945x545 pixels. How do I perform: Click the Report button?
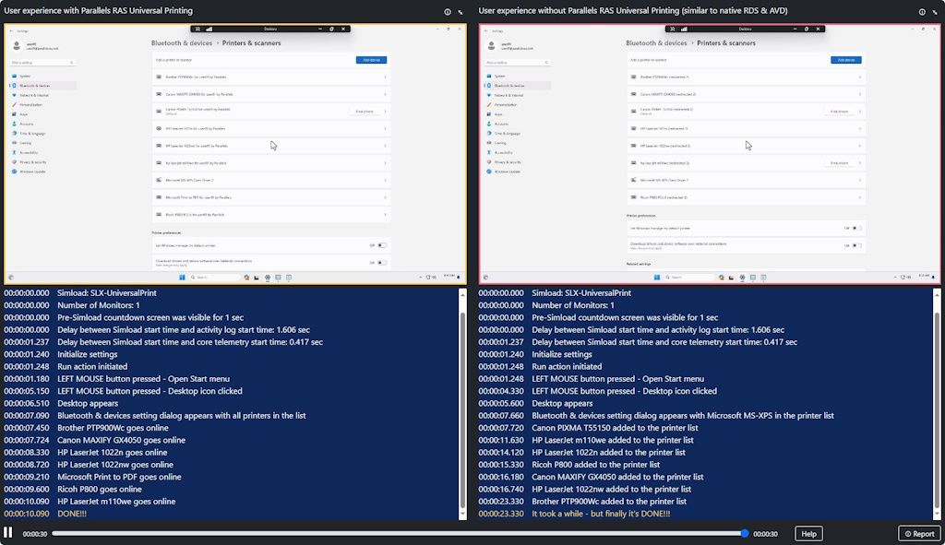[x=919, y=533]
